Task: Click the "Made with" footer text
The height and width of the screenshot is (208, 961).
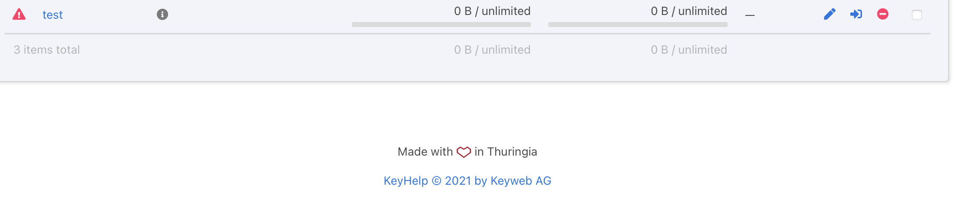Action: pos(425,152)
